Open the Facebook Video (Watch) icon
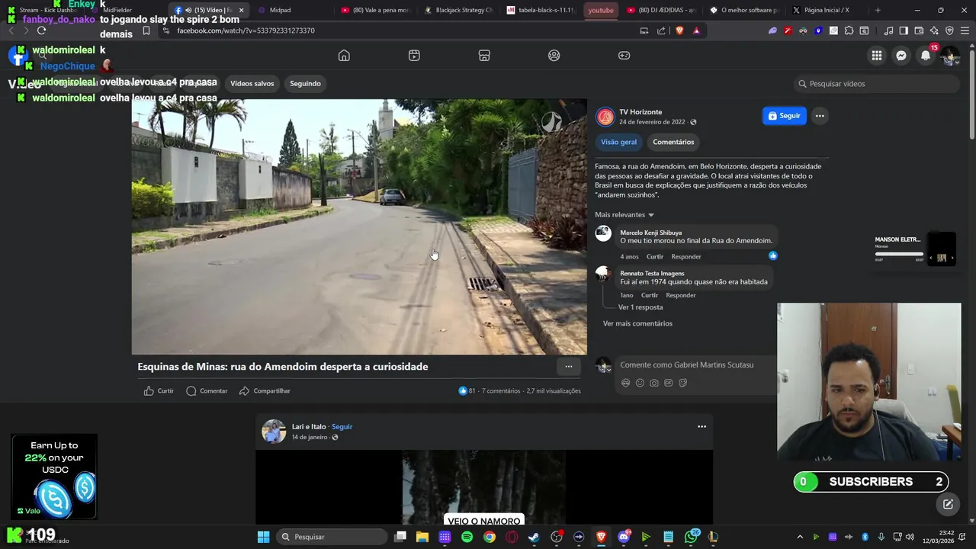The image size is (976, 549). coord(414,56)
